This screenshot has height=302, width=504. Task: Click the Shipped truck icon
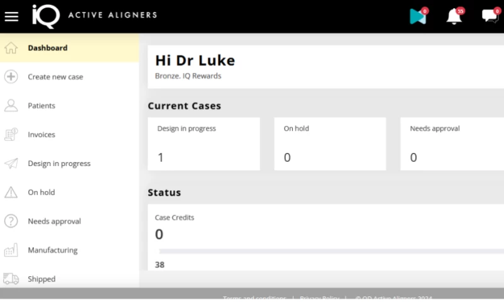(x=11, y=279)
